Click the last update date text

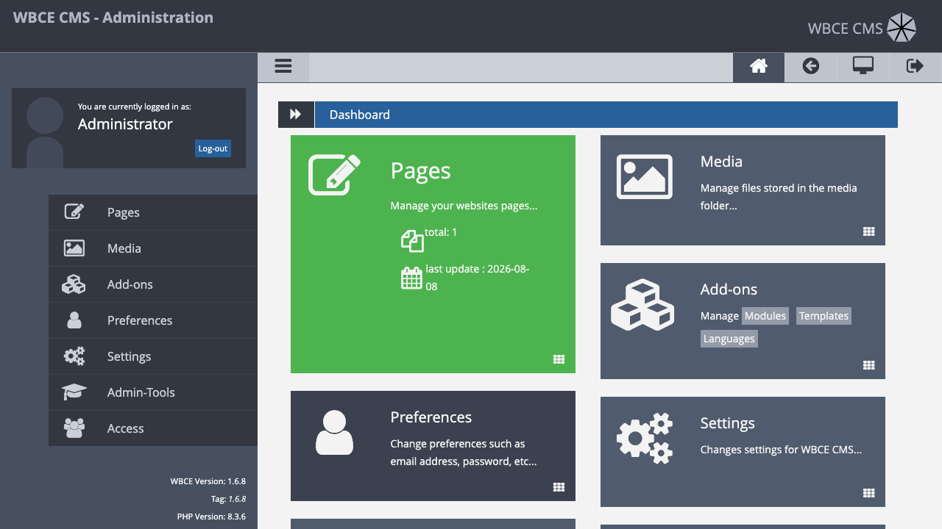pos(478,278)
